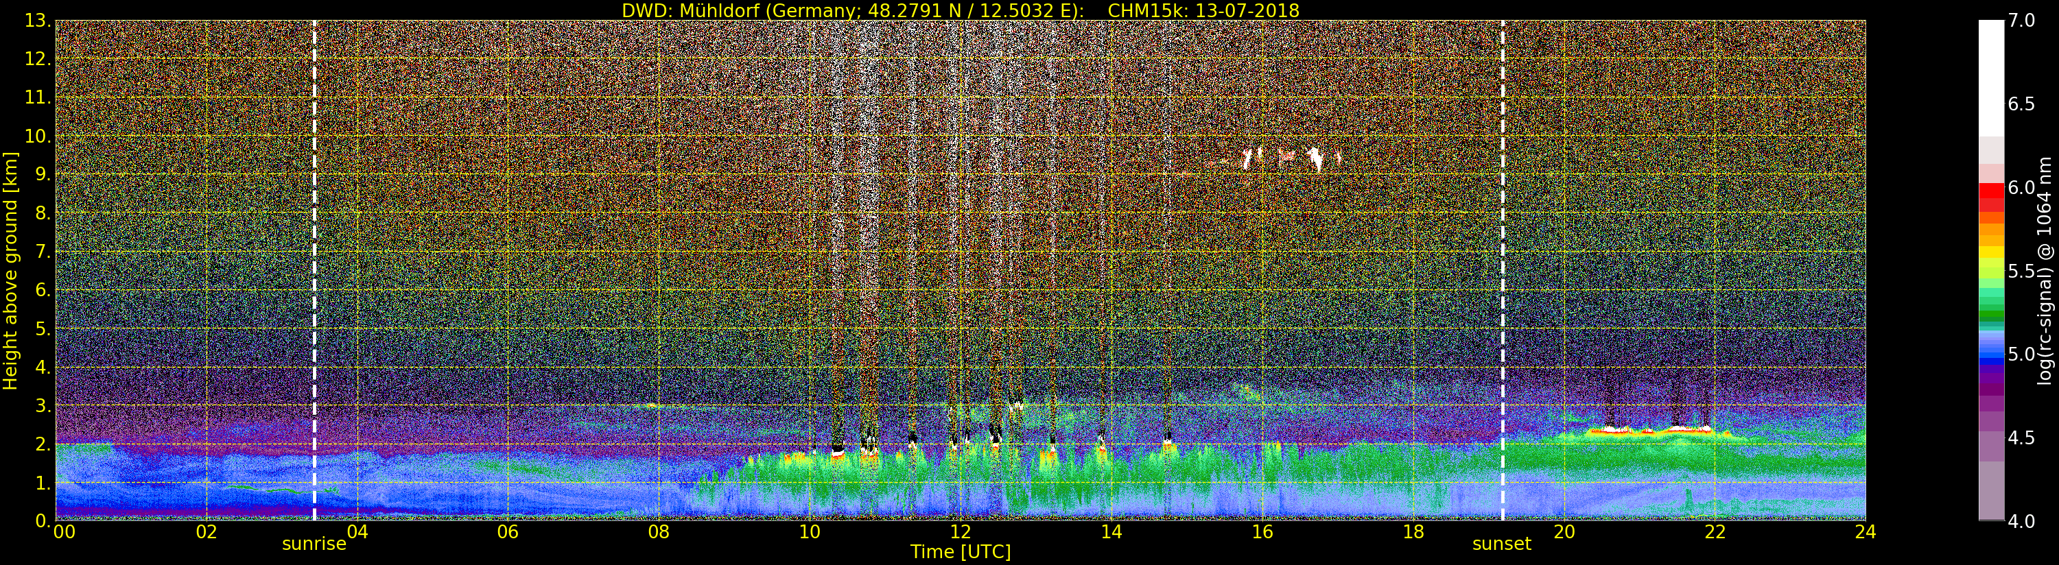Click the colorbar value '5.5'
This screenshot has width=2059, height=565.
point(2021,271)
